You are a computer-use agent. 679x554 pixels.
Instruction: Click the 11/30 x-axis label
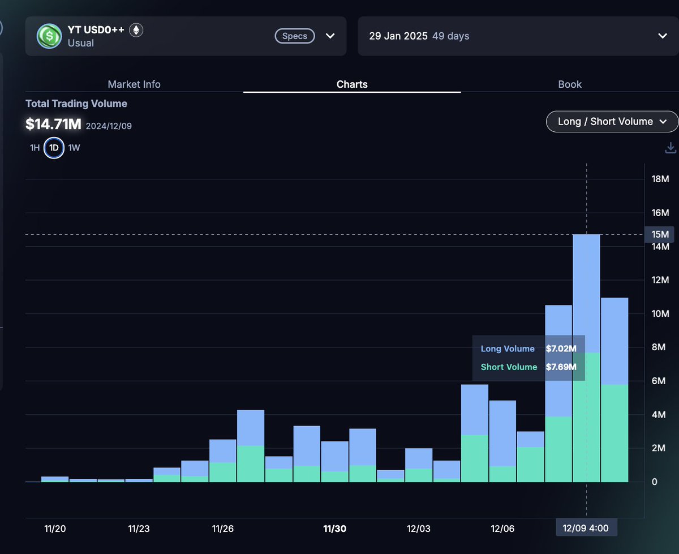pos(334,529)
